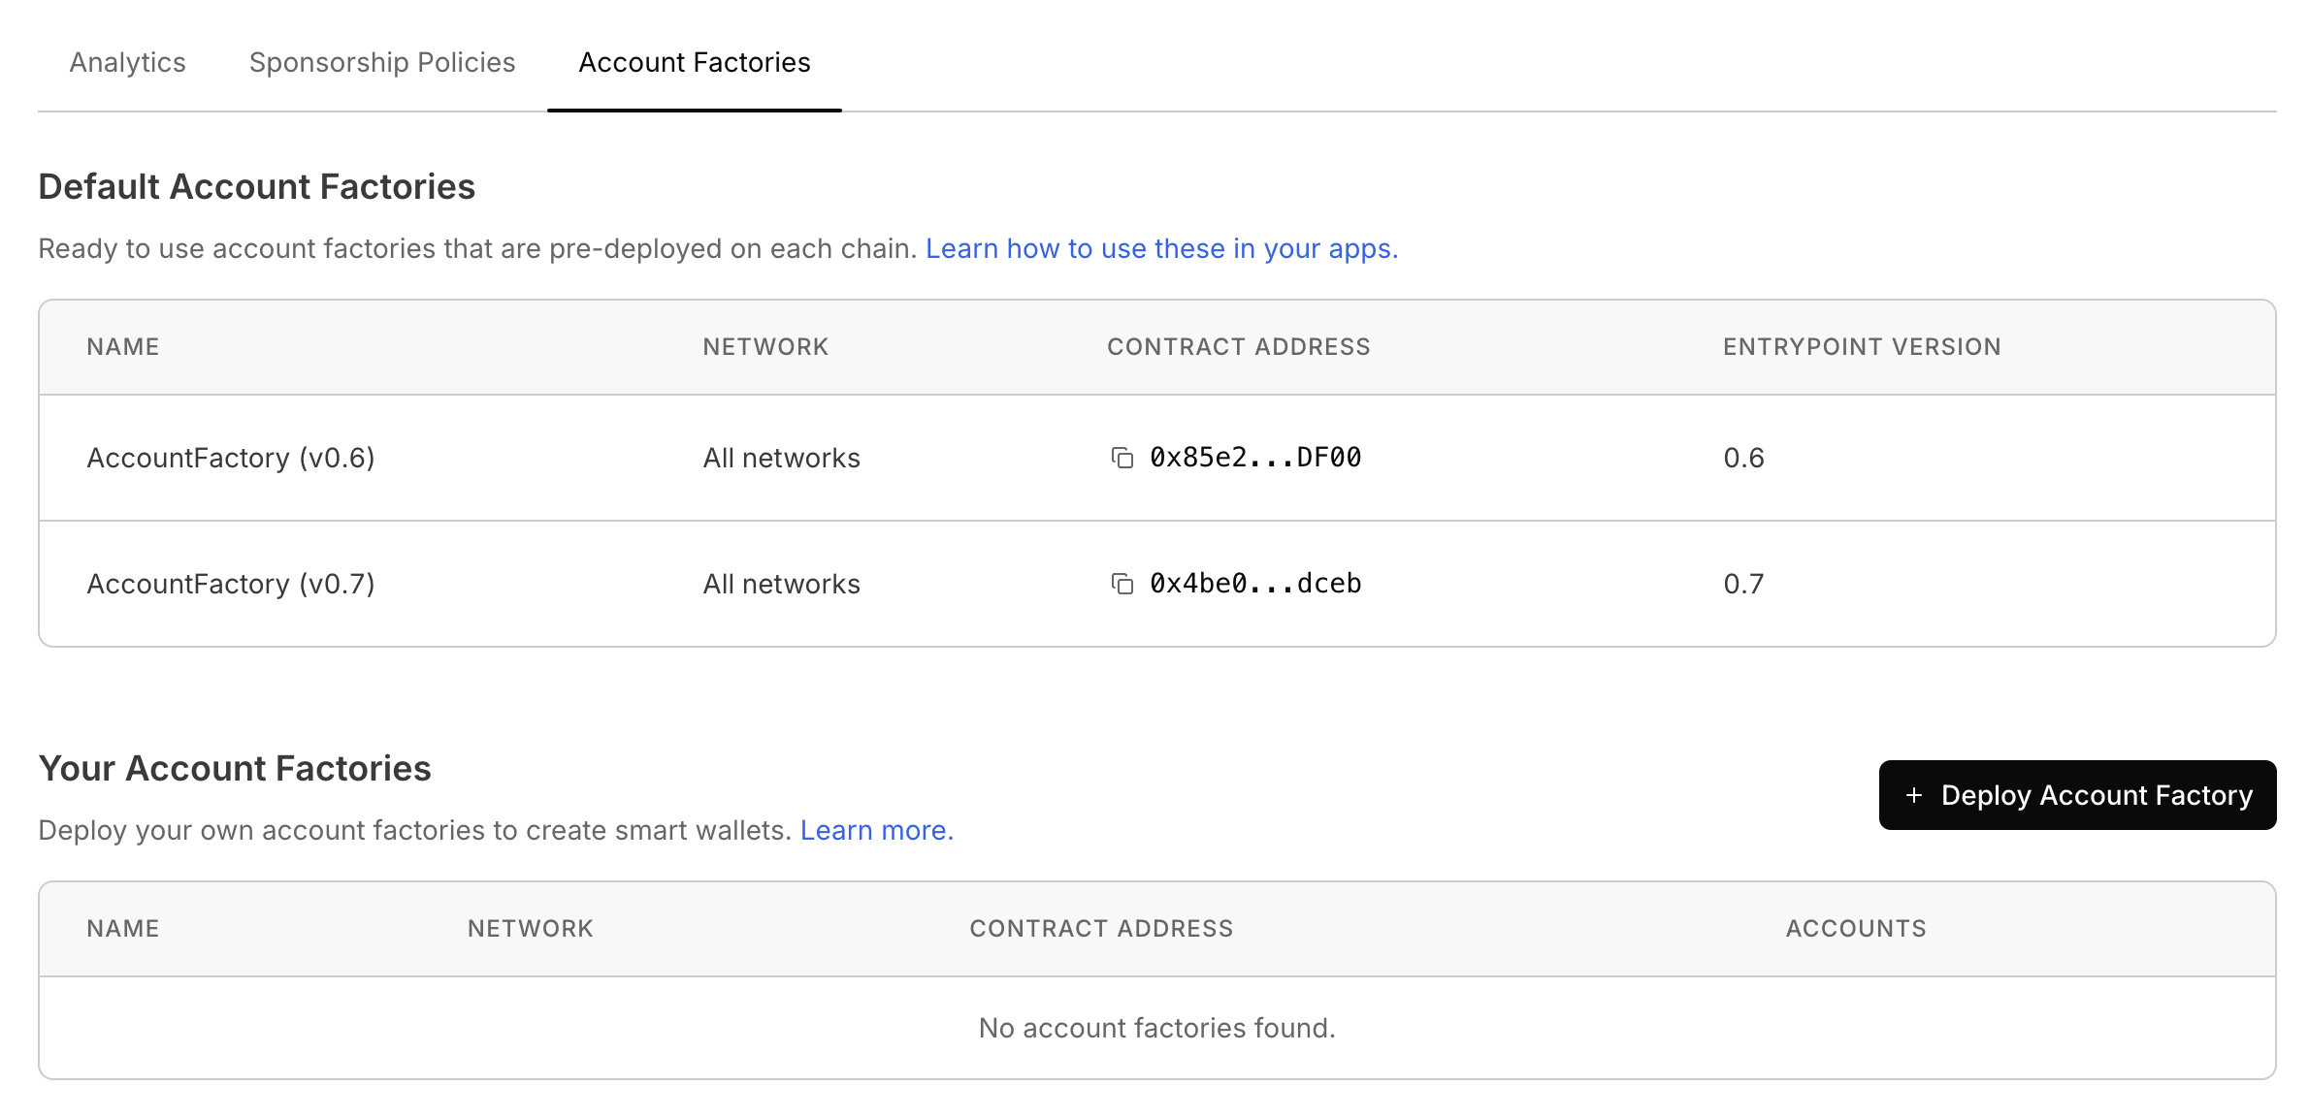
Task: Click the 0x4be0...dceb address text
Action: (x=1255, y=584)
